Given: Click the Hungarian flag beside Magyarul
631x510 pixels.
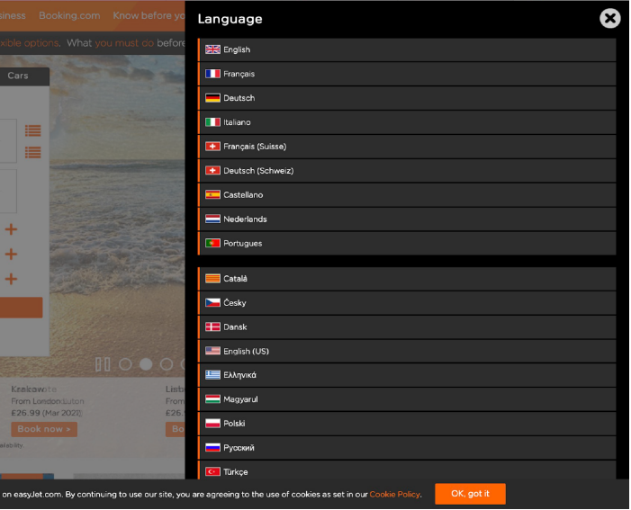Looking at the screenshot, I should (x=212, y=399).
